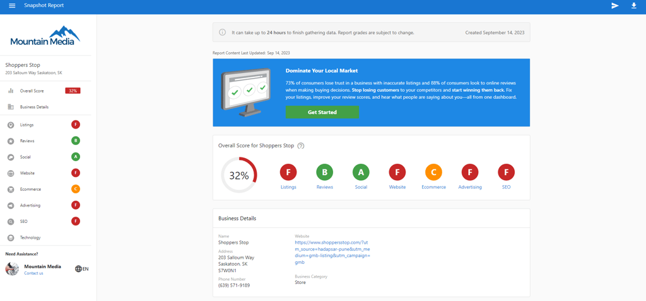The height and width of the screenshot is (301, 646).
Task: Click the Technology icon in sidebar
Action: pos(11,237)
